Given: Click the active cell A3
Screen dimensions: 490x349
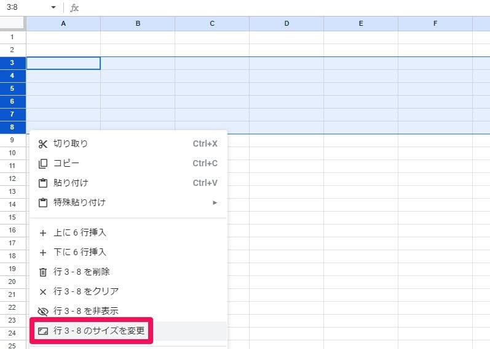Looking at the screenshot, I should tap(63, 63).
